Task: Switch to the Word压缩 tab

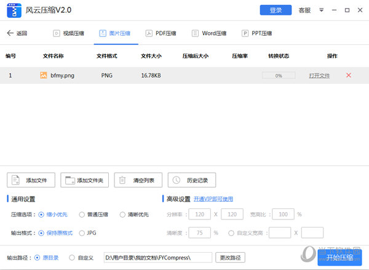Action: 209,33
